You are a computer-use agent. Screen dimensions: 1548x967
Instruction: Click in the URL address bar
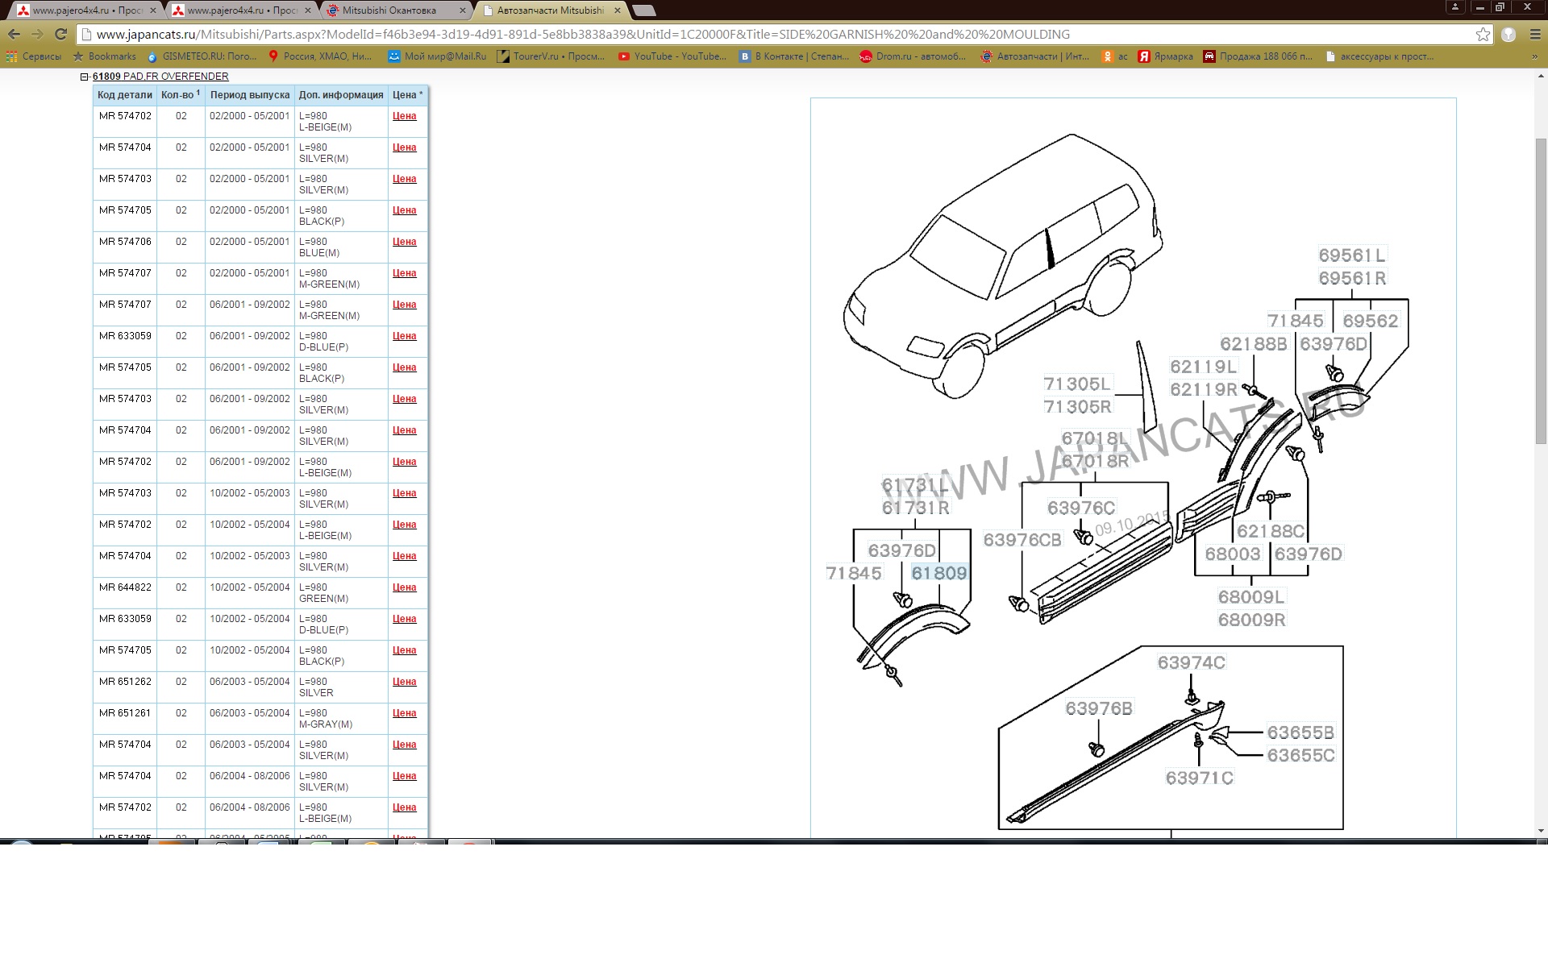[x=774, y=34]
